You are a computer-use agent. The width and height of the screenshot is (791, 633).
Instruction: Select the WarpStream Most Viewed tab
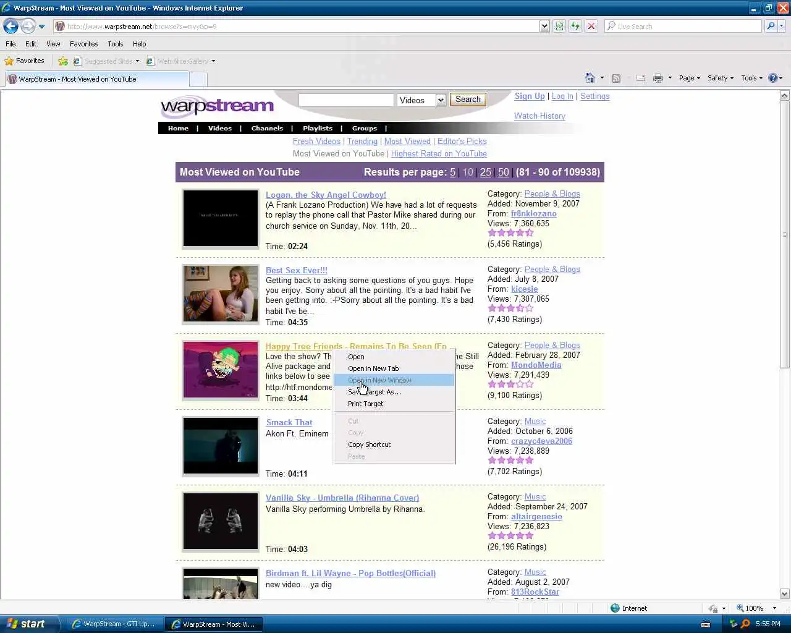(96, 79)
